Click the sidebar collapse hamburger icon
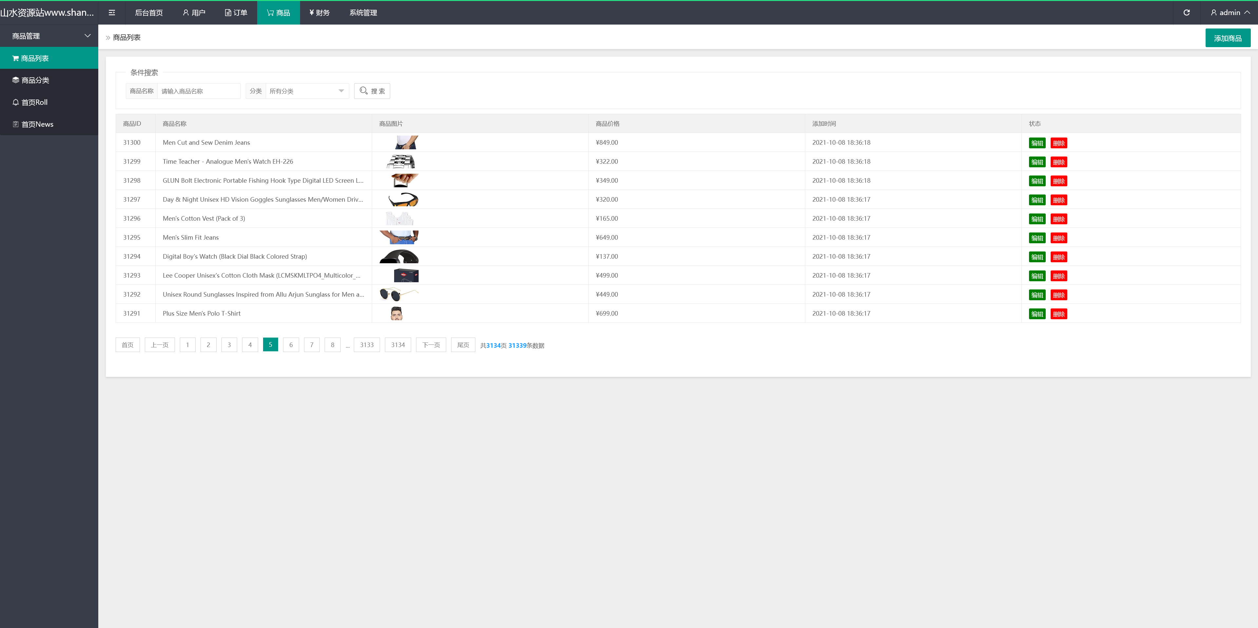The height and width of the screenshot is (628, 1258). pos(112,13)
